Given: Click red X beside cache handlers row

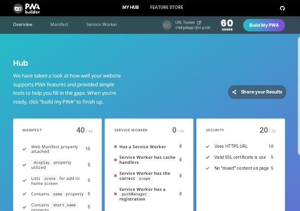Looking at the screenshot, I should (115, 160).
